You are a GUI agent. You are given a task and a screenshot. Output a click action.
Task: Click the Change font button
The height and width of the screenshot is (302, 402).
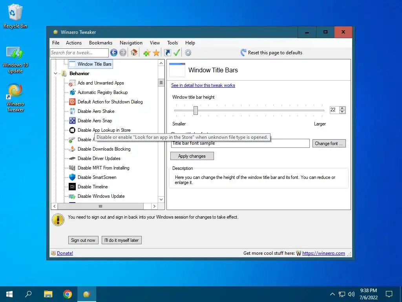click(329, 144)
